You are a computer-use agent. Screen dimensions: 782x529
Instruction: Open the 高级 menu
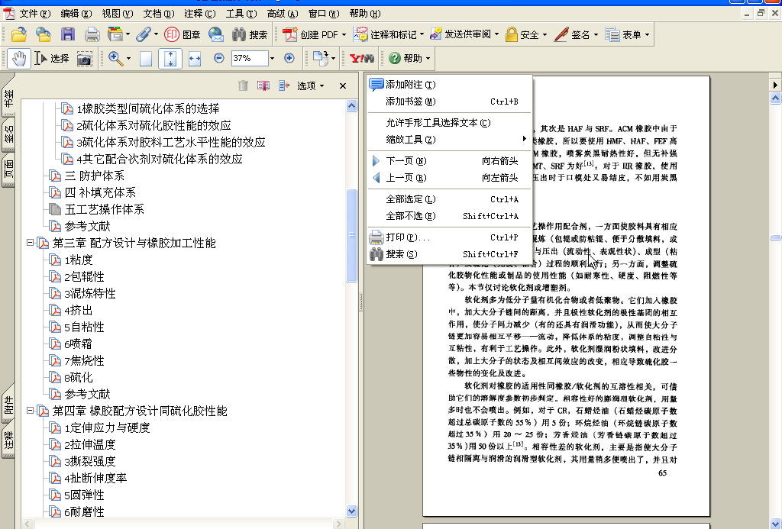[283, 14]
